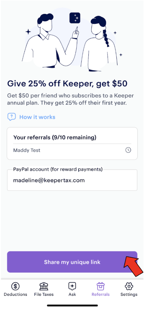The height and width of the screenshot is (315, 146).
Task: Go to the Ask tab label
Action: pos(72,295)
